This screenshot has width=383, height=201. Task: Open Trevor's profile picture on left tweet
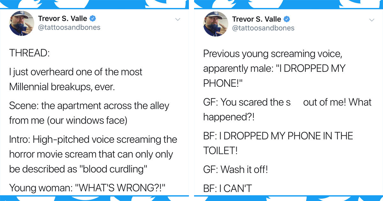(x=22, y=24)
